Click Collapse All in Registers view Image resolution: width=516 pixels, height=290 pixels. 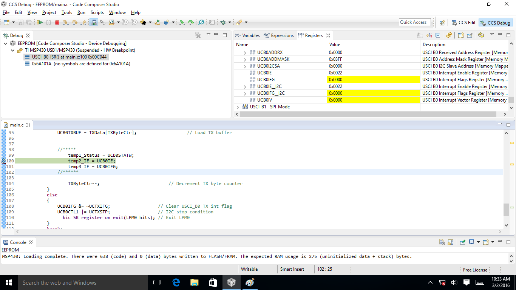click(438, 35)
